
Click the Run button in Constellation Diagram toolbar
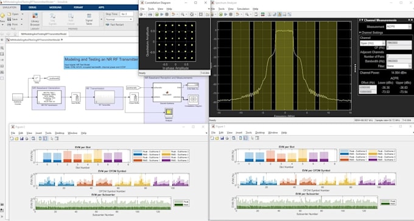[157, 14]
